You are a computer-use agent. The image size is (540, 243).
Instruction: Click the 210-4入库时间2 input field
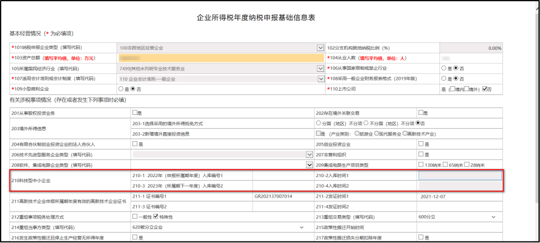tap(460, 186)
